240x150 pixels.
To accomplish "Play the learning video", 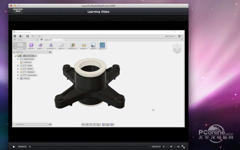I will click(x=14, y=147).
